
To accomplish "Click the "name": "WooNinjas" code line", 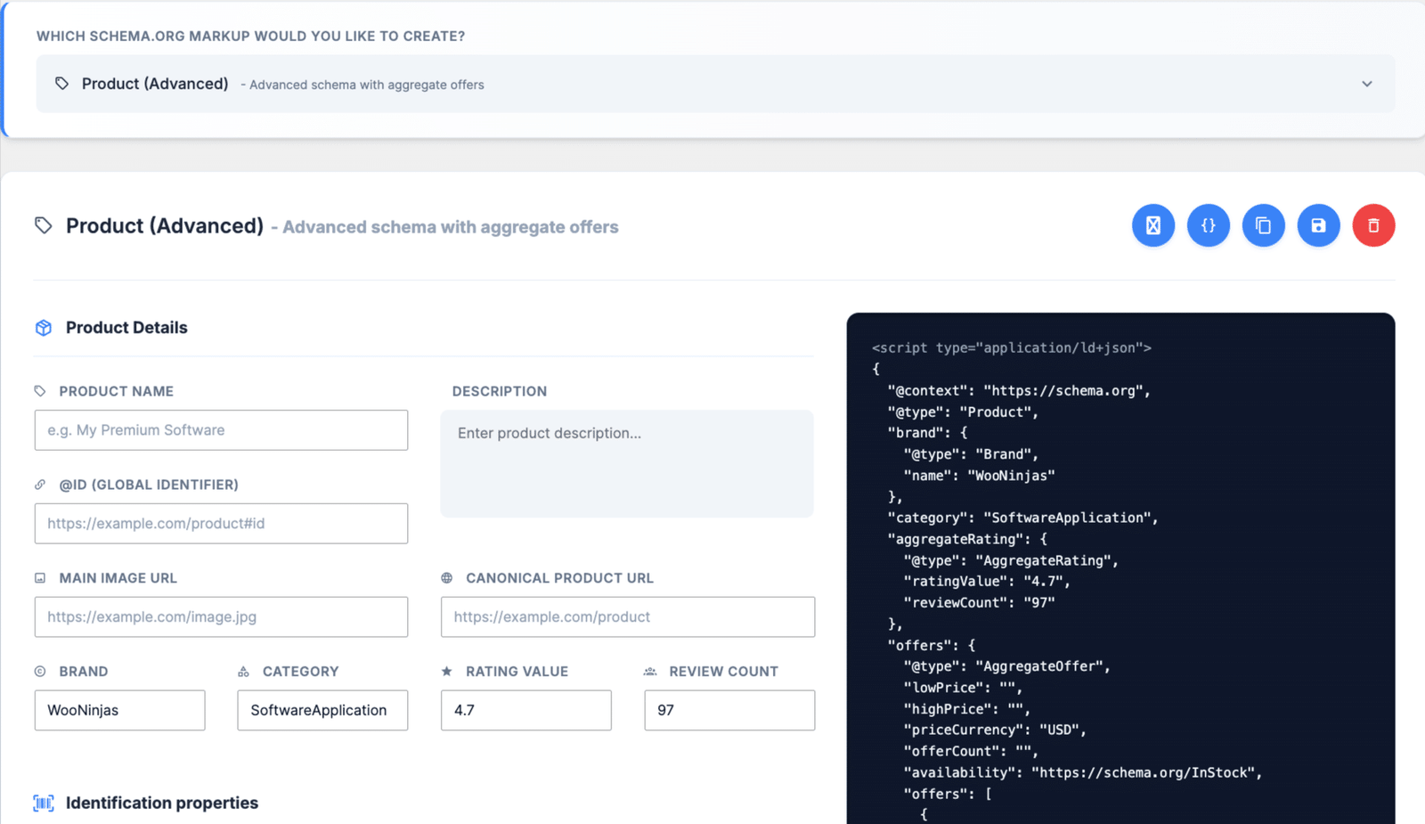I will point(979,476).
